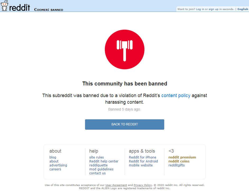The width and height of the screenshot is (249, 191).
Task: Open the mod guidelines link
Action: [x=101, y=169]
